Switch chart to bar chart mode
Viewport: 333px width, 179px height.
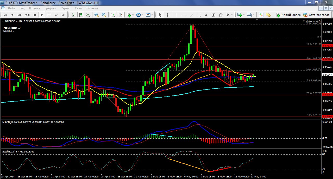point(73,15)
